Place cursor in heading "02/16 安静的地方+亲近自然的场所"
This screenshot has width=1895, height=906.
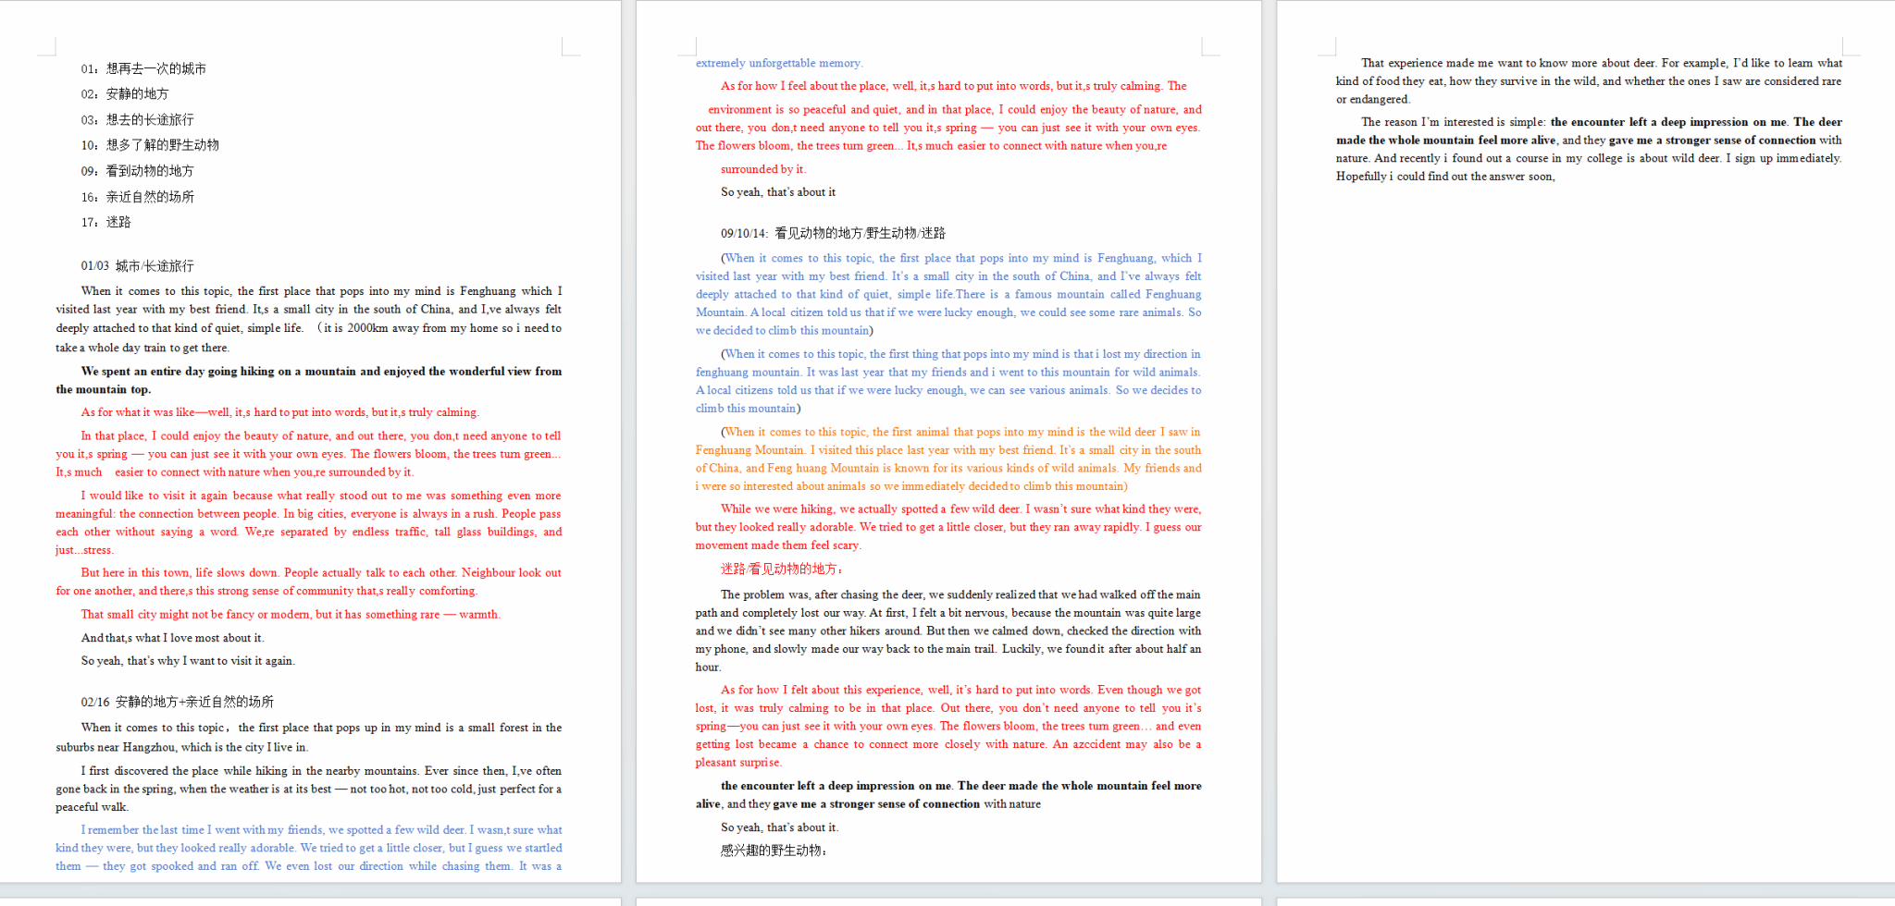[x=178, y=702]
